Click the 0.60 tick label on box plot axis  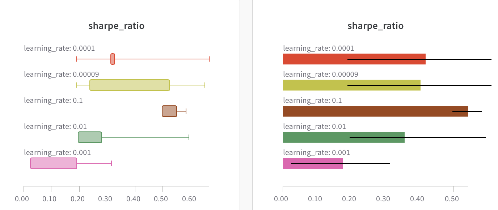(189, 199)
